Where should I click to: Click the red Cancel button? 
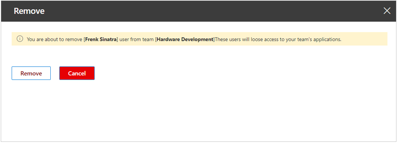click(x=77, y=73)
